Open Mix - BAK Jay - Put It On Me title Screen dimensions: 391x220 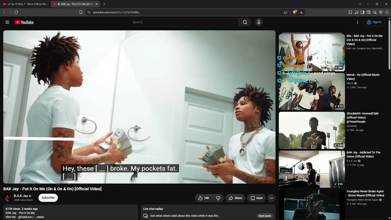[364, 40]
